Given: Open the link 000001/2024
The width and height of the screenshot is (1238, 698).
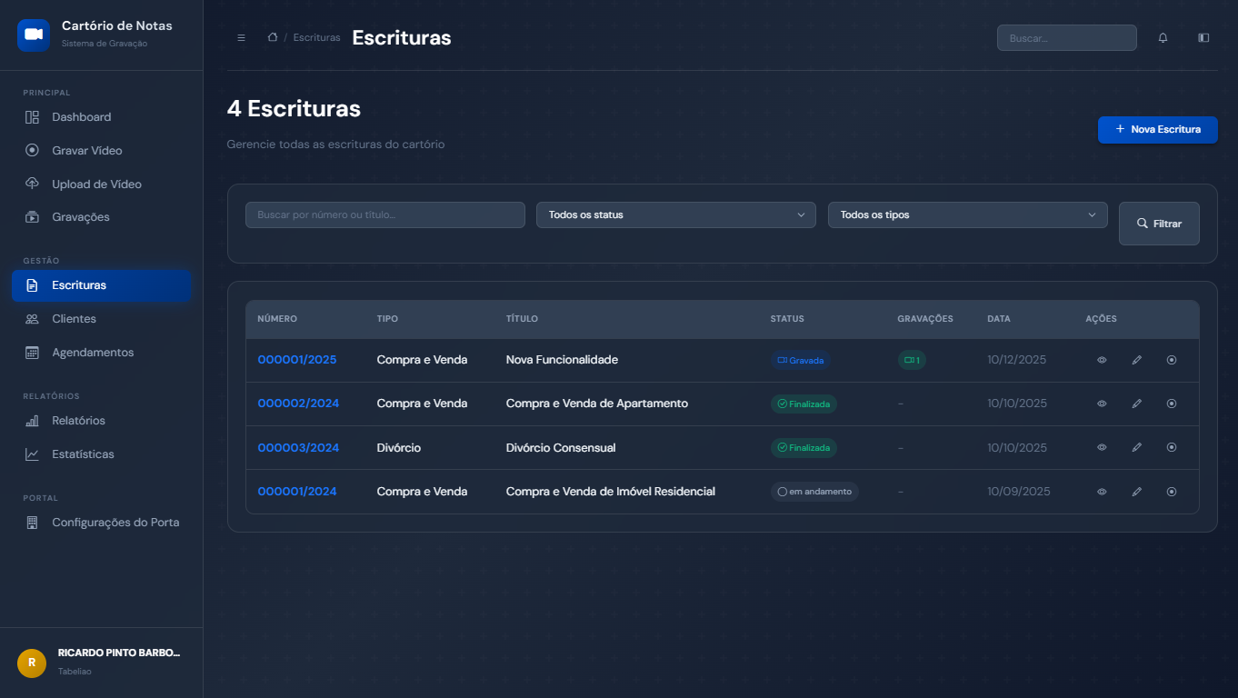Looking at the screenshot, I should (x=297, y=492).
